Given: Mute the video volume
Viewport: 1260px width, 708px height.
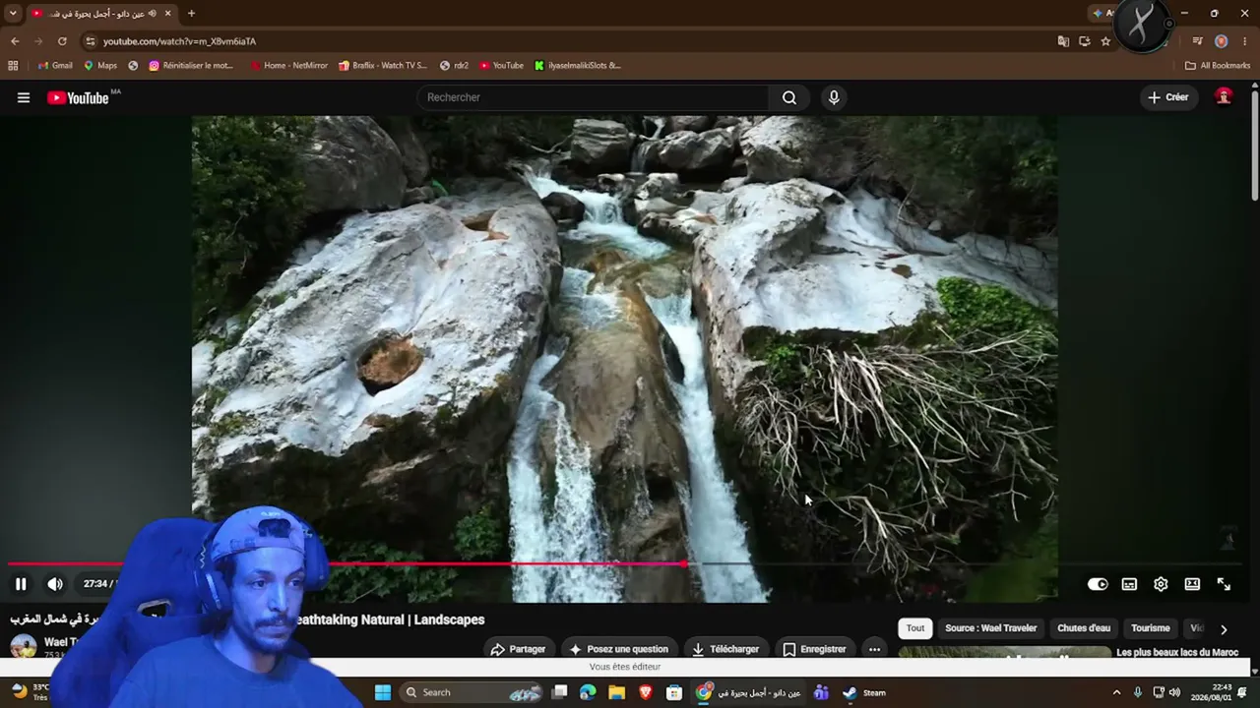Looking at the screenshot, I should point(55,584).
